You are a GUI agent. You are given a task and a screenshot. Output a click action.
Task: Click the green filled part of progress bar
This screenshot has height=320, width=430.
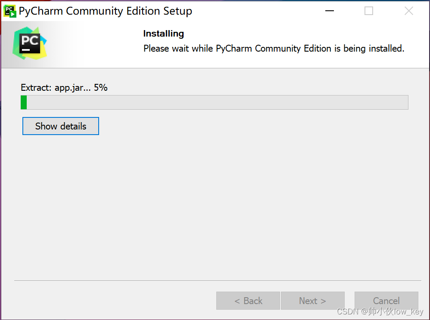24,102
